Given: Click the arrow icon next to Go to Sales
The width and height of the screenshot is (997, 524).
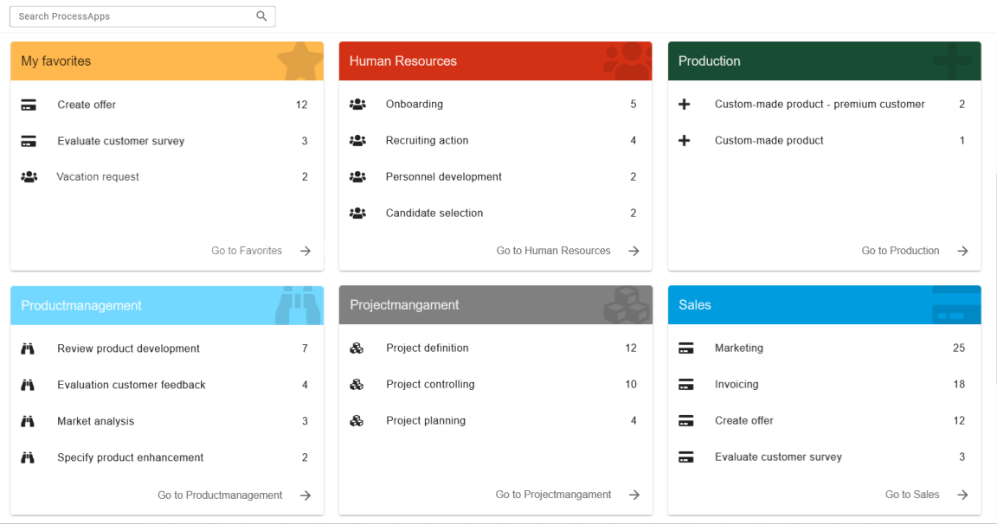Looking at the screenshot, I should pyautogui.click(x=962, y=495).
